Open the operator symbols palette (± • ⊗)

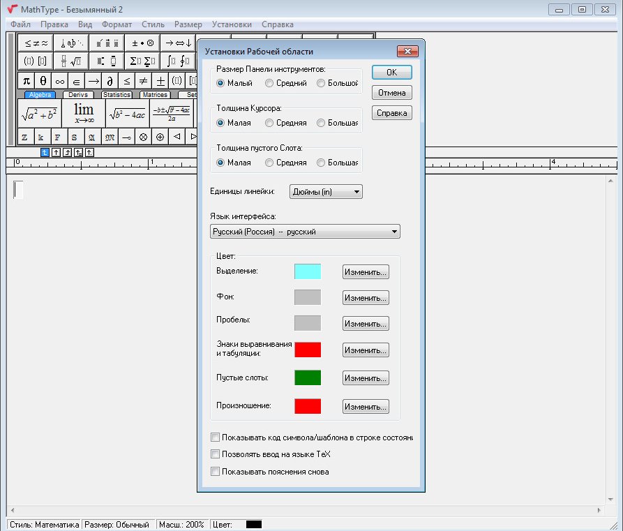(142, 43)
